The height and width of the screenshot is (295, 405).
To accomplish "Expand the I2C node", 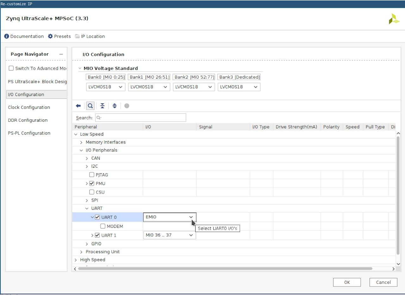I will (87, 166).
